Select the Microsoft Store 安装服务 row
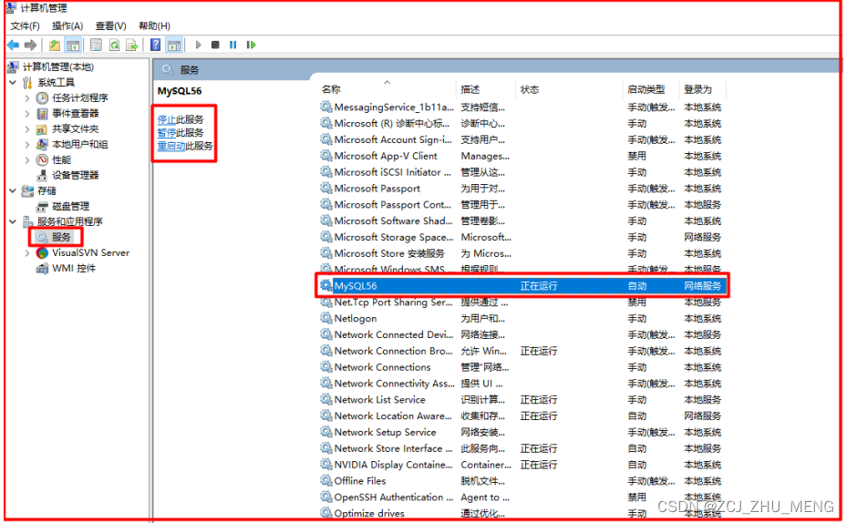847x523 pixels. pos(522,253)
